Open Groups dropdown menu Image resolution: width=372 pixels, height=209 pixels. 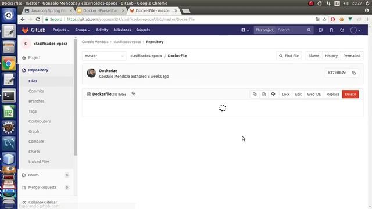point(83,30)
